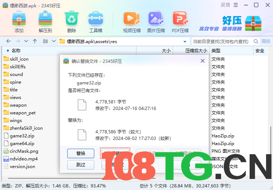273x190 pixels.
Task: Click the status bar compression ratio text
Action: tap(89, 186)
